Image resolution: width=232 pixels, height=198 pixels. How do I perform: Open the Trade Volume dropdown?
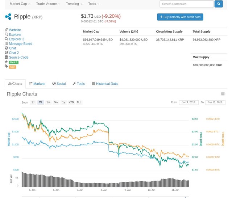[x=47, y=4]
